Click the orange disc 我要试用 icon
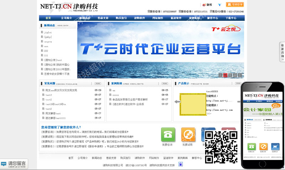 (188, 135)
